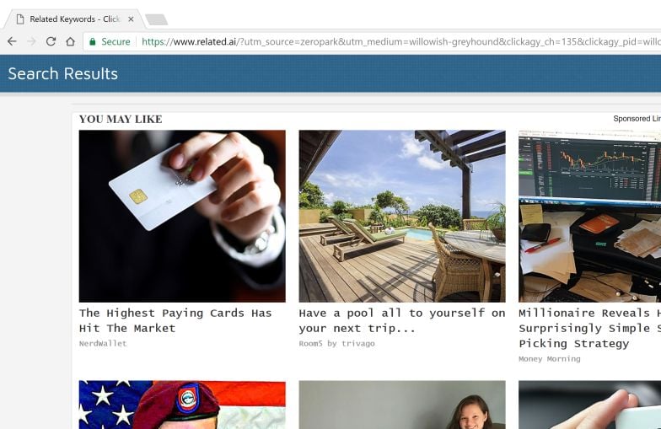This screenshot has width=661, height=429.
Task: Go to the browser home page icon
Action: point(71,41)
